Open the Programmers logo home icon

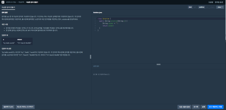coord(3,2)
